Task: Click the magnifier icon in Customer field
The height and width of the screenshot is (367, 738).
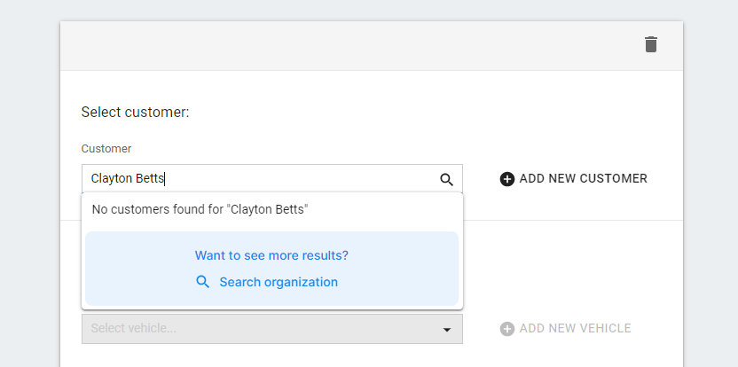Action: pyautogui.click(x=446, y=179)
